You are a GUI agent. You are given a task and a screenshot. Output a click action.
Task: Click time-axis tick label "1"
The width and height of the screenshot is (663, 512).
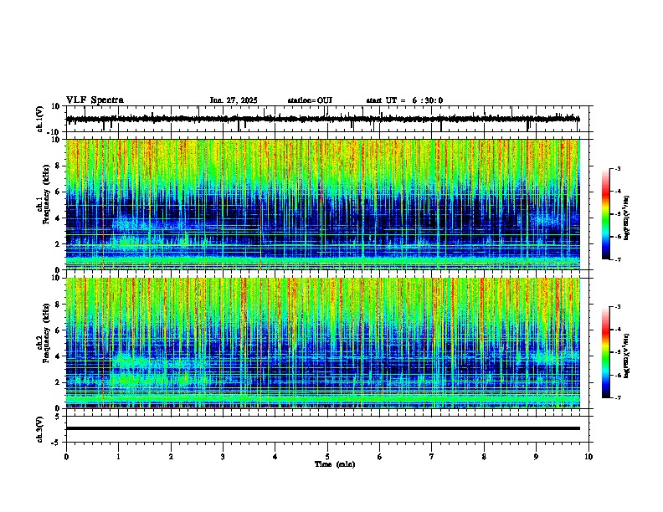pyautogui.click(x=118, y=457)
